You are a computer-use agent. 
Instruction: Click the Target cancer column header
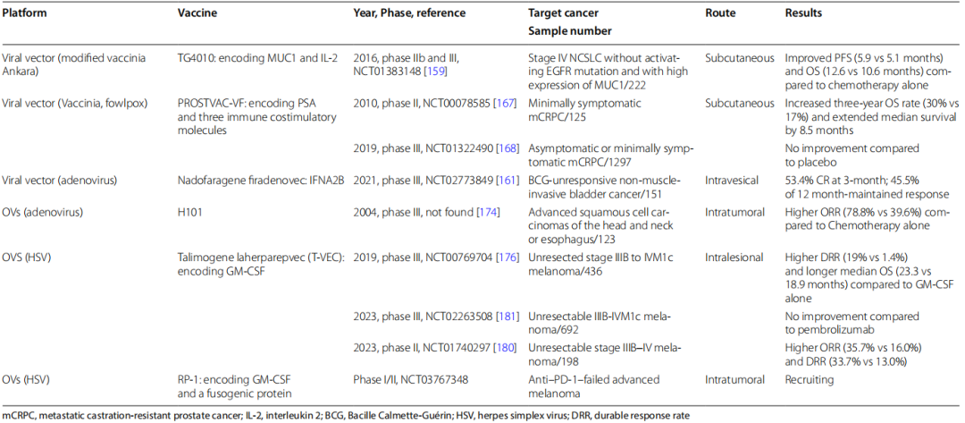(x=564, y=14)
